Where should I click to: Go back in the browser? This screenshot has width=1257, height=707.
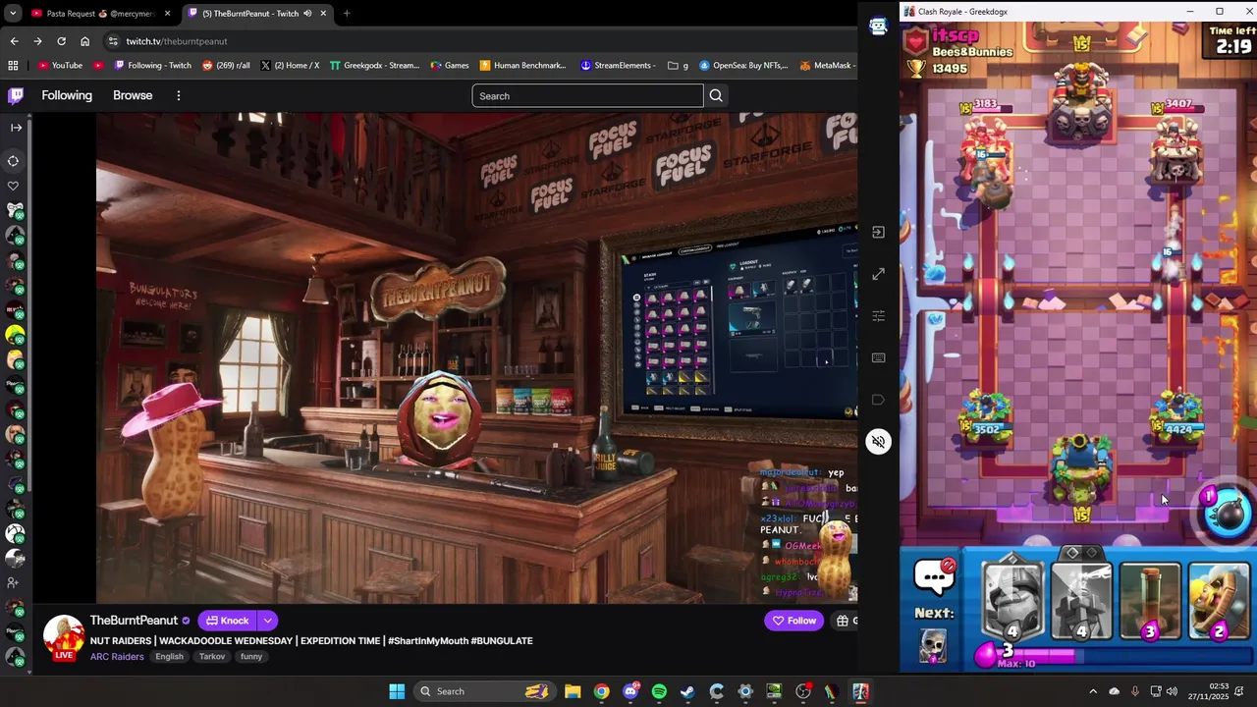click(14, 41)
